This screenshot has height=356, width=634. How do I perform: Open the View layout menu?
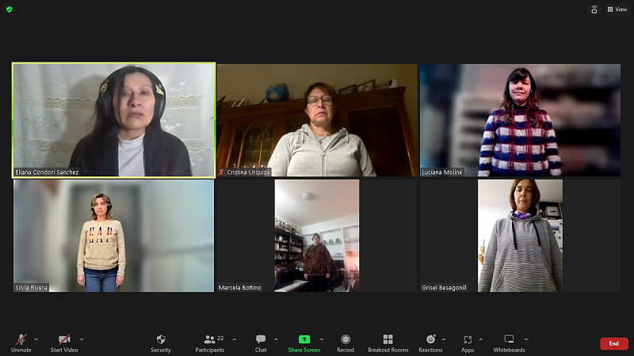(x=617, y=9)
